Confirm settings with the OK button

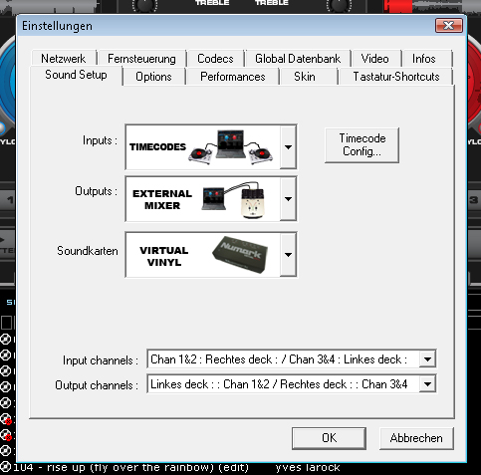coord(329,438)
